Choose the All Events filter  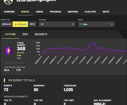coord(6,24)
